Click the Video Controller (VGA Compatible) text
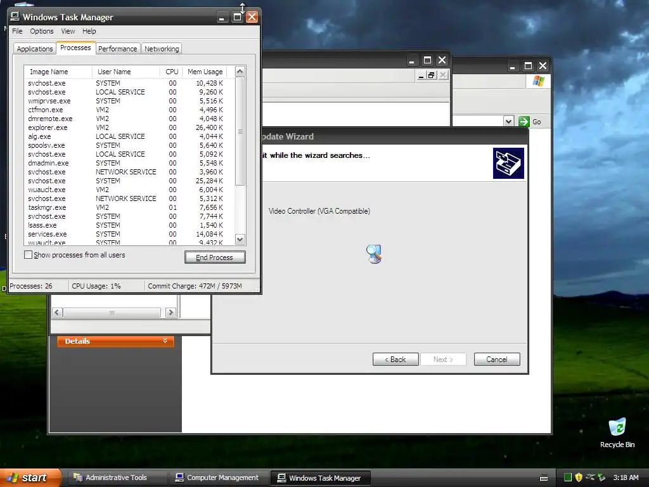This screenshot has width=649, height=487. point(319,211)
